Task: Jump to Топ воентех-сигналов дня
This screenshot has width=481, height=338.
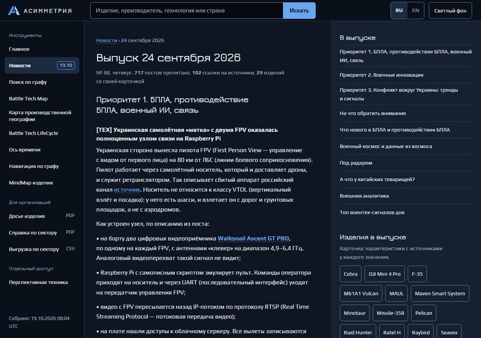Action: click(x=406, y=213)
